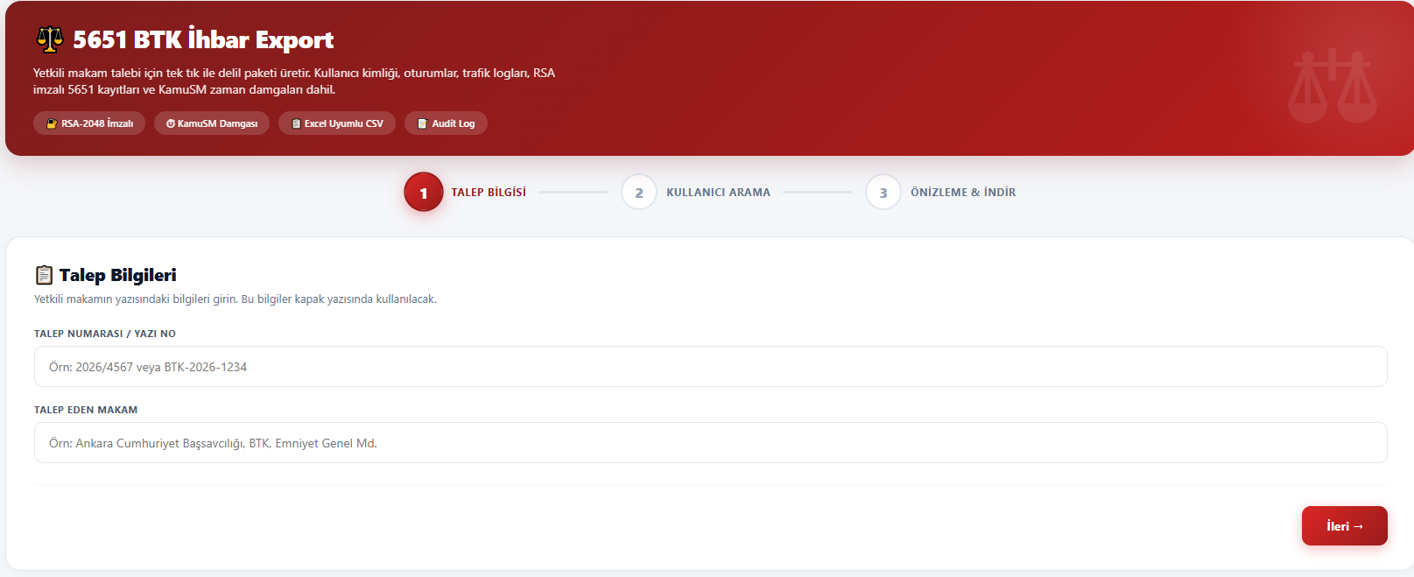This screenshot has width=1414, height=577.
Task: Select the KamuSM Damgası badge
Action: [x=212, y=123]
